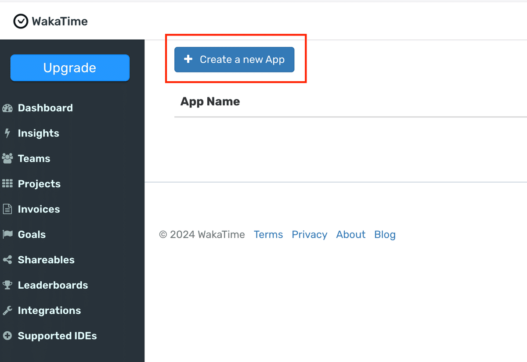Click the Integrations wrench icon
Image resolution: width=527 pixels, height=362 pixels.
click(7, 310)
